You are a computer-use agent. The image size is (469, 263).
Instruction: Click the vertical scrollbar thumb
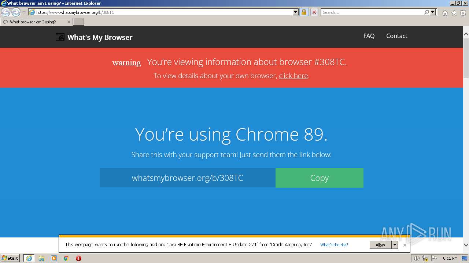[x=466, y=57]
